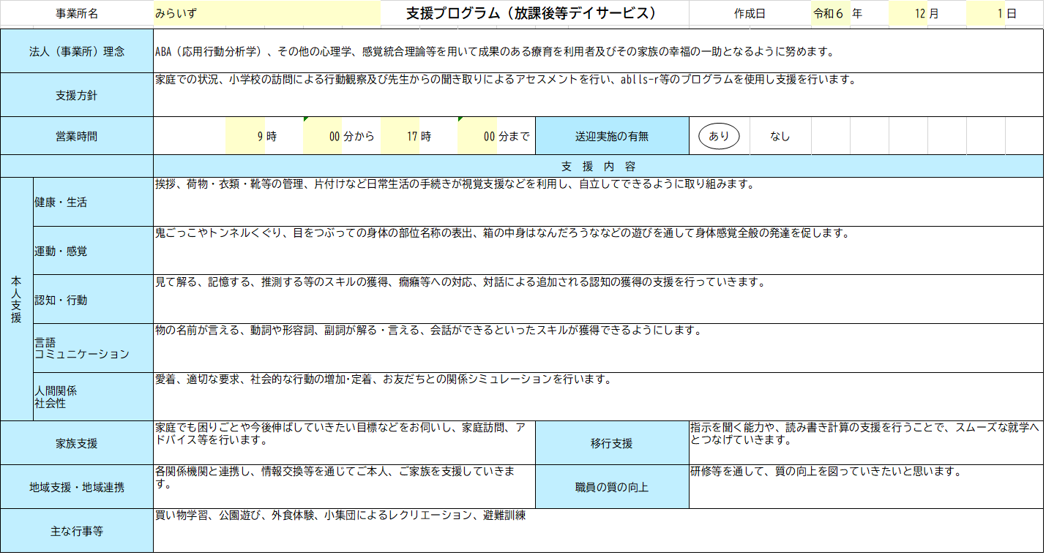1046x555 pixels.
Task: Click the closing hour cell showing 17
Action: click(x=400, y=136)
